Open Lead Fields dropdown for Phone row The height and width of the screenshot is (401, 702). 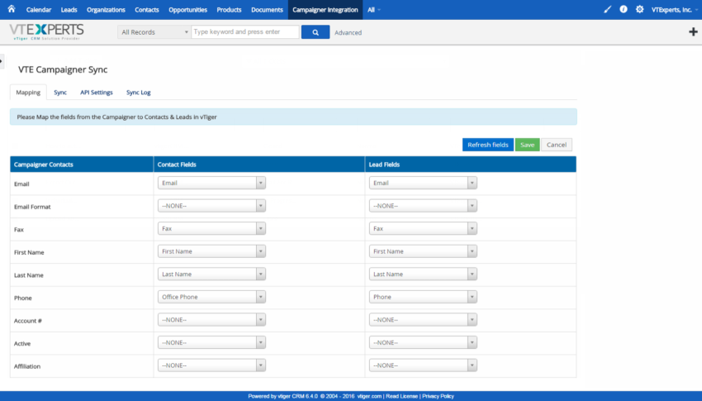click(423, 297)
